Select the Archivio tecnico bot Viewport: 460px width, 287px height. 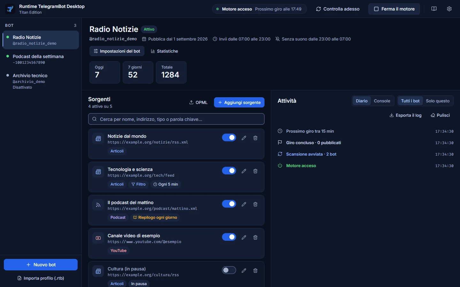[41, 81]
